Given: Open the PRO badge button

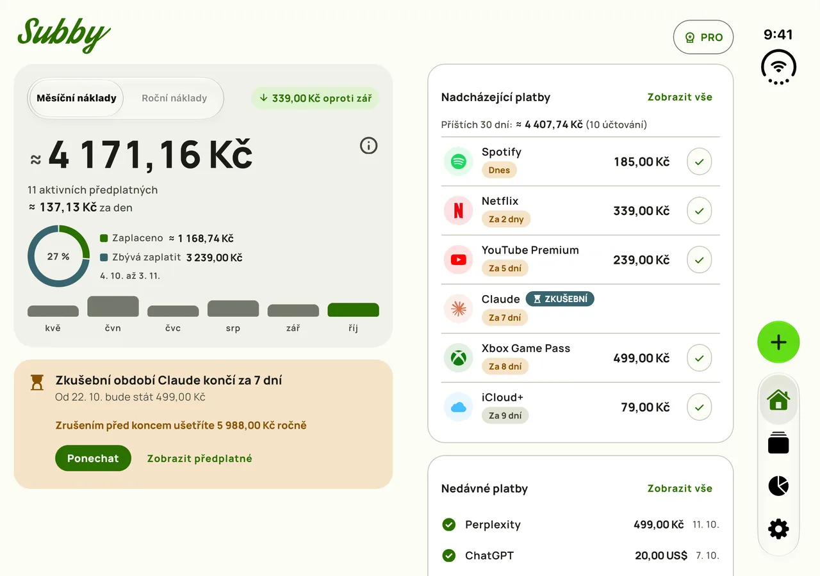Looking at the screenshot, I should pyautogui.click(x=703, y=37).
